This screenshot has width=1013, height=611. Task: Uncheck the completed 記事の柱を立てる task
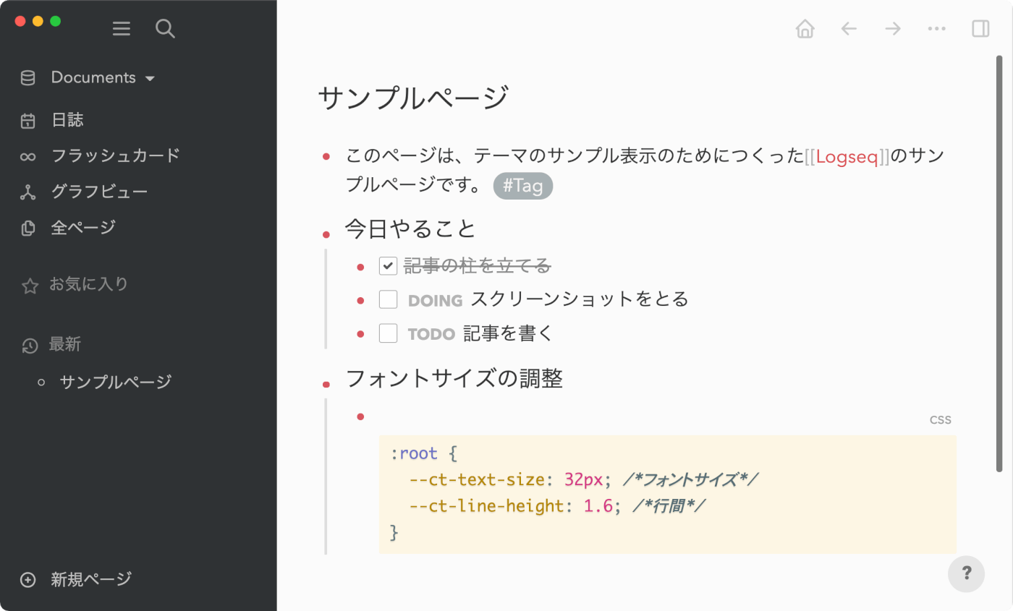coord(388,265)
